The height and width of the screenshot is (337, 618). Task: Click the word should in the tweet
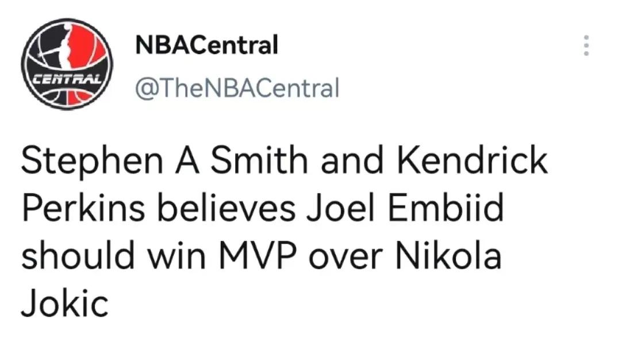pyautogui.click(x=78, y=255)
